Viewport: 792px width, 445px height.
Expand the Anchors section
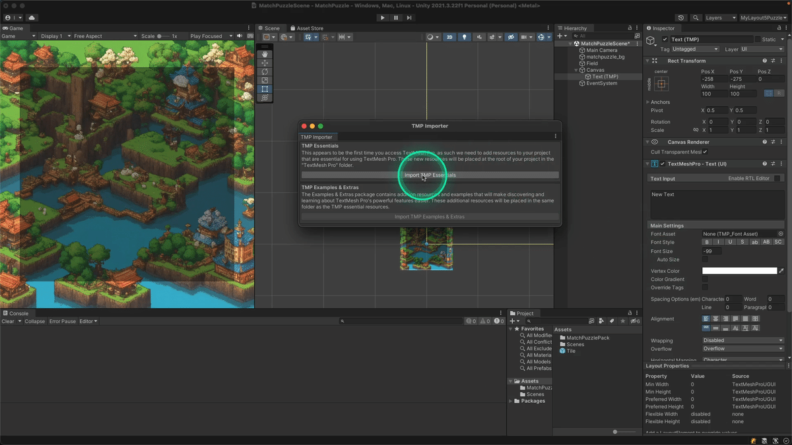click(647, 102)
